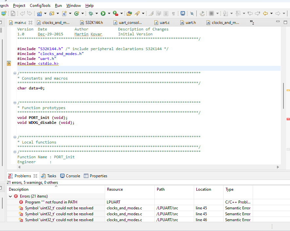Viewport: 290px width, 231px height.
Task: Minimize the editor area with the minimize icon
Action: pos(277,22)
